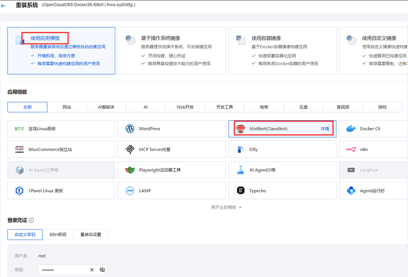Select the AI Agent沙箱 template name
408x277 pixels.
tap(263, 170)
